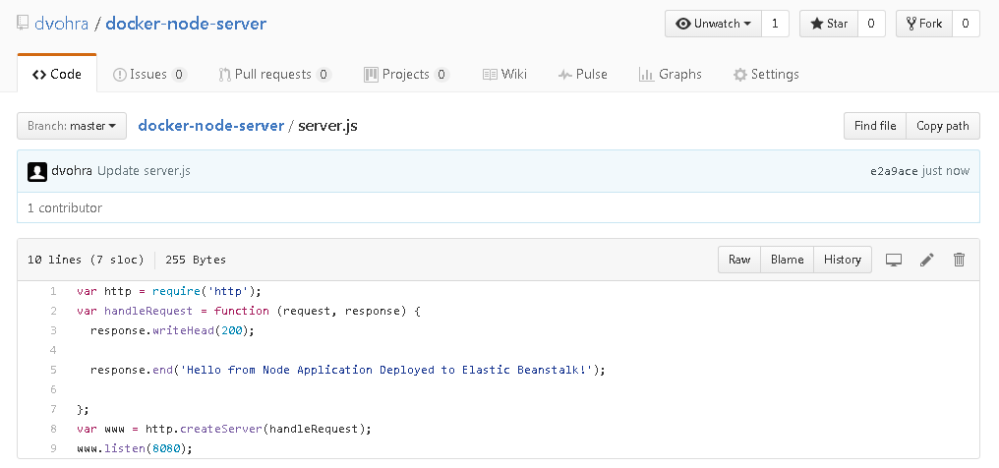Open docker-node-server breadcrumb link
This screenshot has height=468, width=999.
click(210, 126)
